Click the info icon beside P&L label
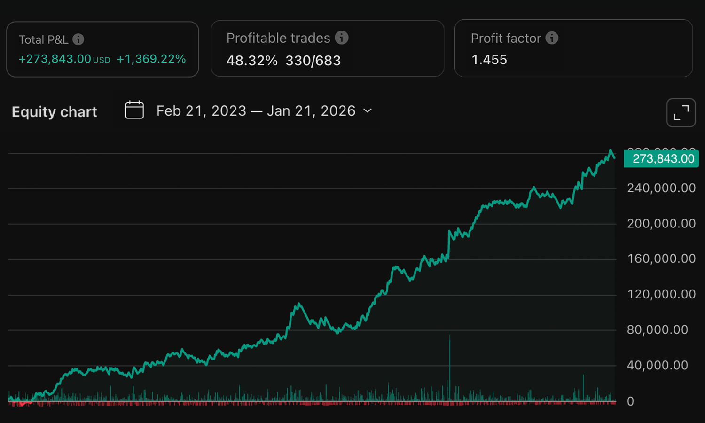Image resolution: width=705 pixels, height=423 pixels. pos(79,39)
